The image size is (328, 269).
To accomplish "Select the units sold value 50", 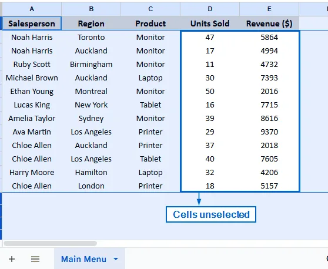I will pyautogui.click(x=210, y=92).
